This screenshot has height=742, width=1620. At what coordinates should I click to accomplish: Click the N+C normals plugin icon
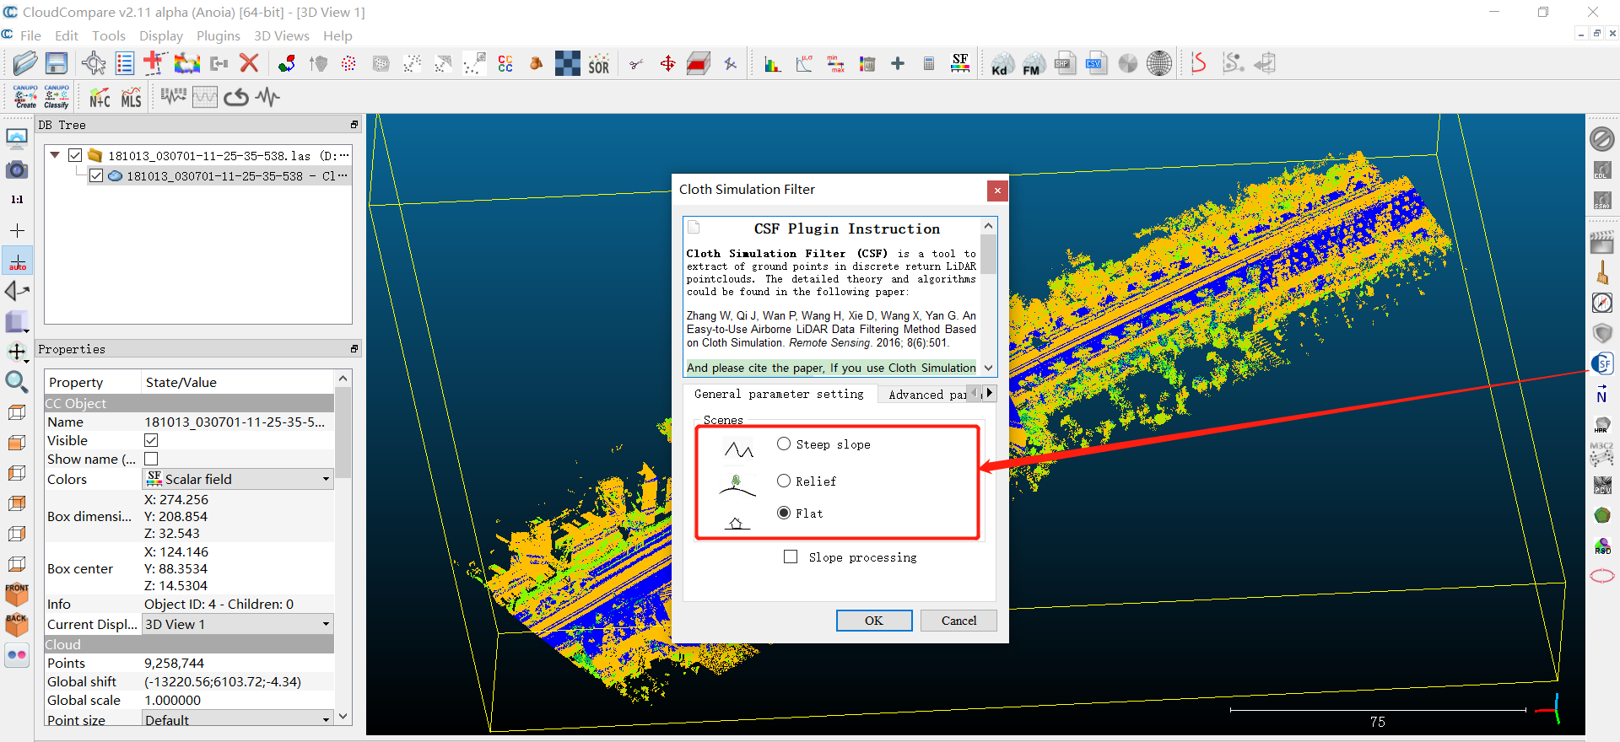(100, 98)
